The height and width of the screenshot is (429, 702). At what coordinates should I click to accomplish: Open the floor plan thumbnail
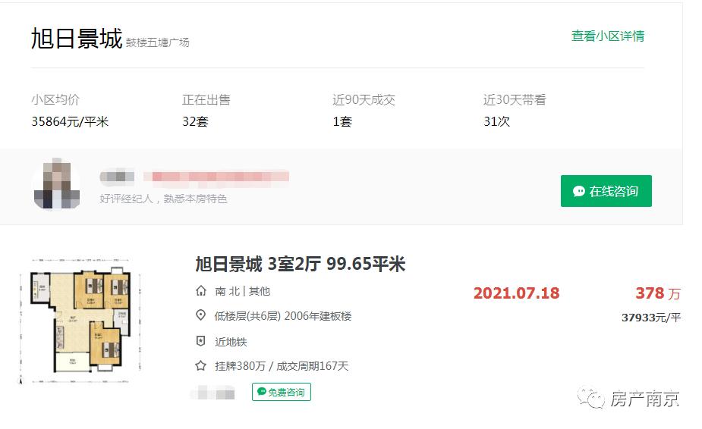pyautogui.click(x=80, y=321)
